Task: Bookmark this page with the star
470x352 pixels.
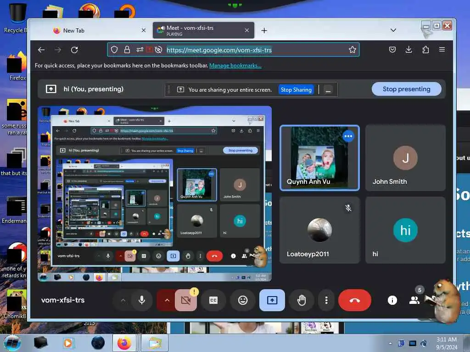Action: point(352,49)
